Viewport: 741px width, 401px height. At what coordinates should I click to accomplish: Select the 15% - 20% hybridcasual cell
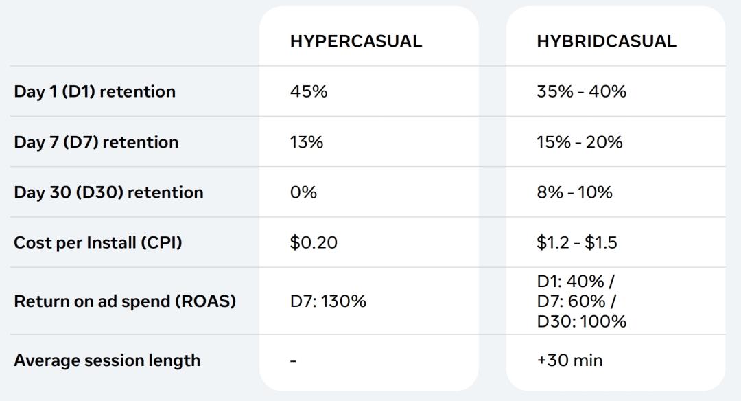point(579,142)
